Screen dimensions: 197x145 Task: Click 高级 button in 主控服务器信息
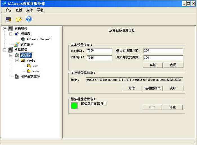point(173,88)
